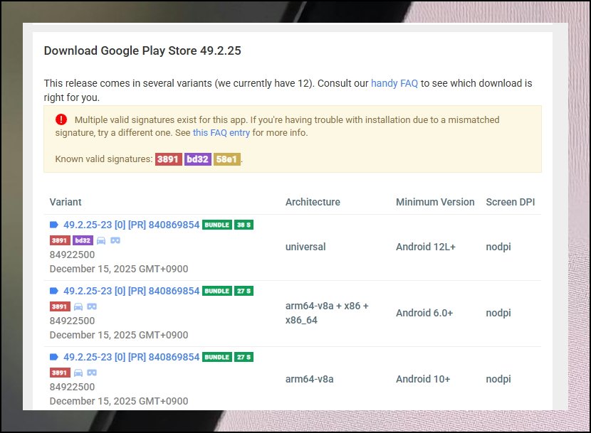Open the 'this FAQ entry' link
This screenshot has height=433, width=591.
(x=221, y=132)
